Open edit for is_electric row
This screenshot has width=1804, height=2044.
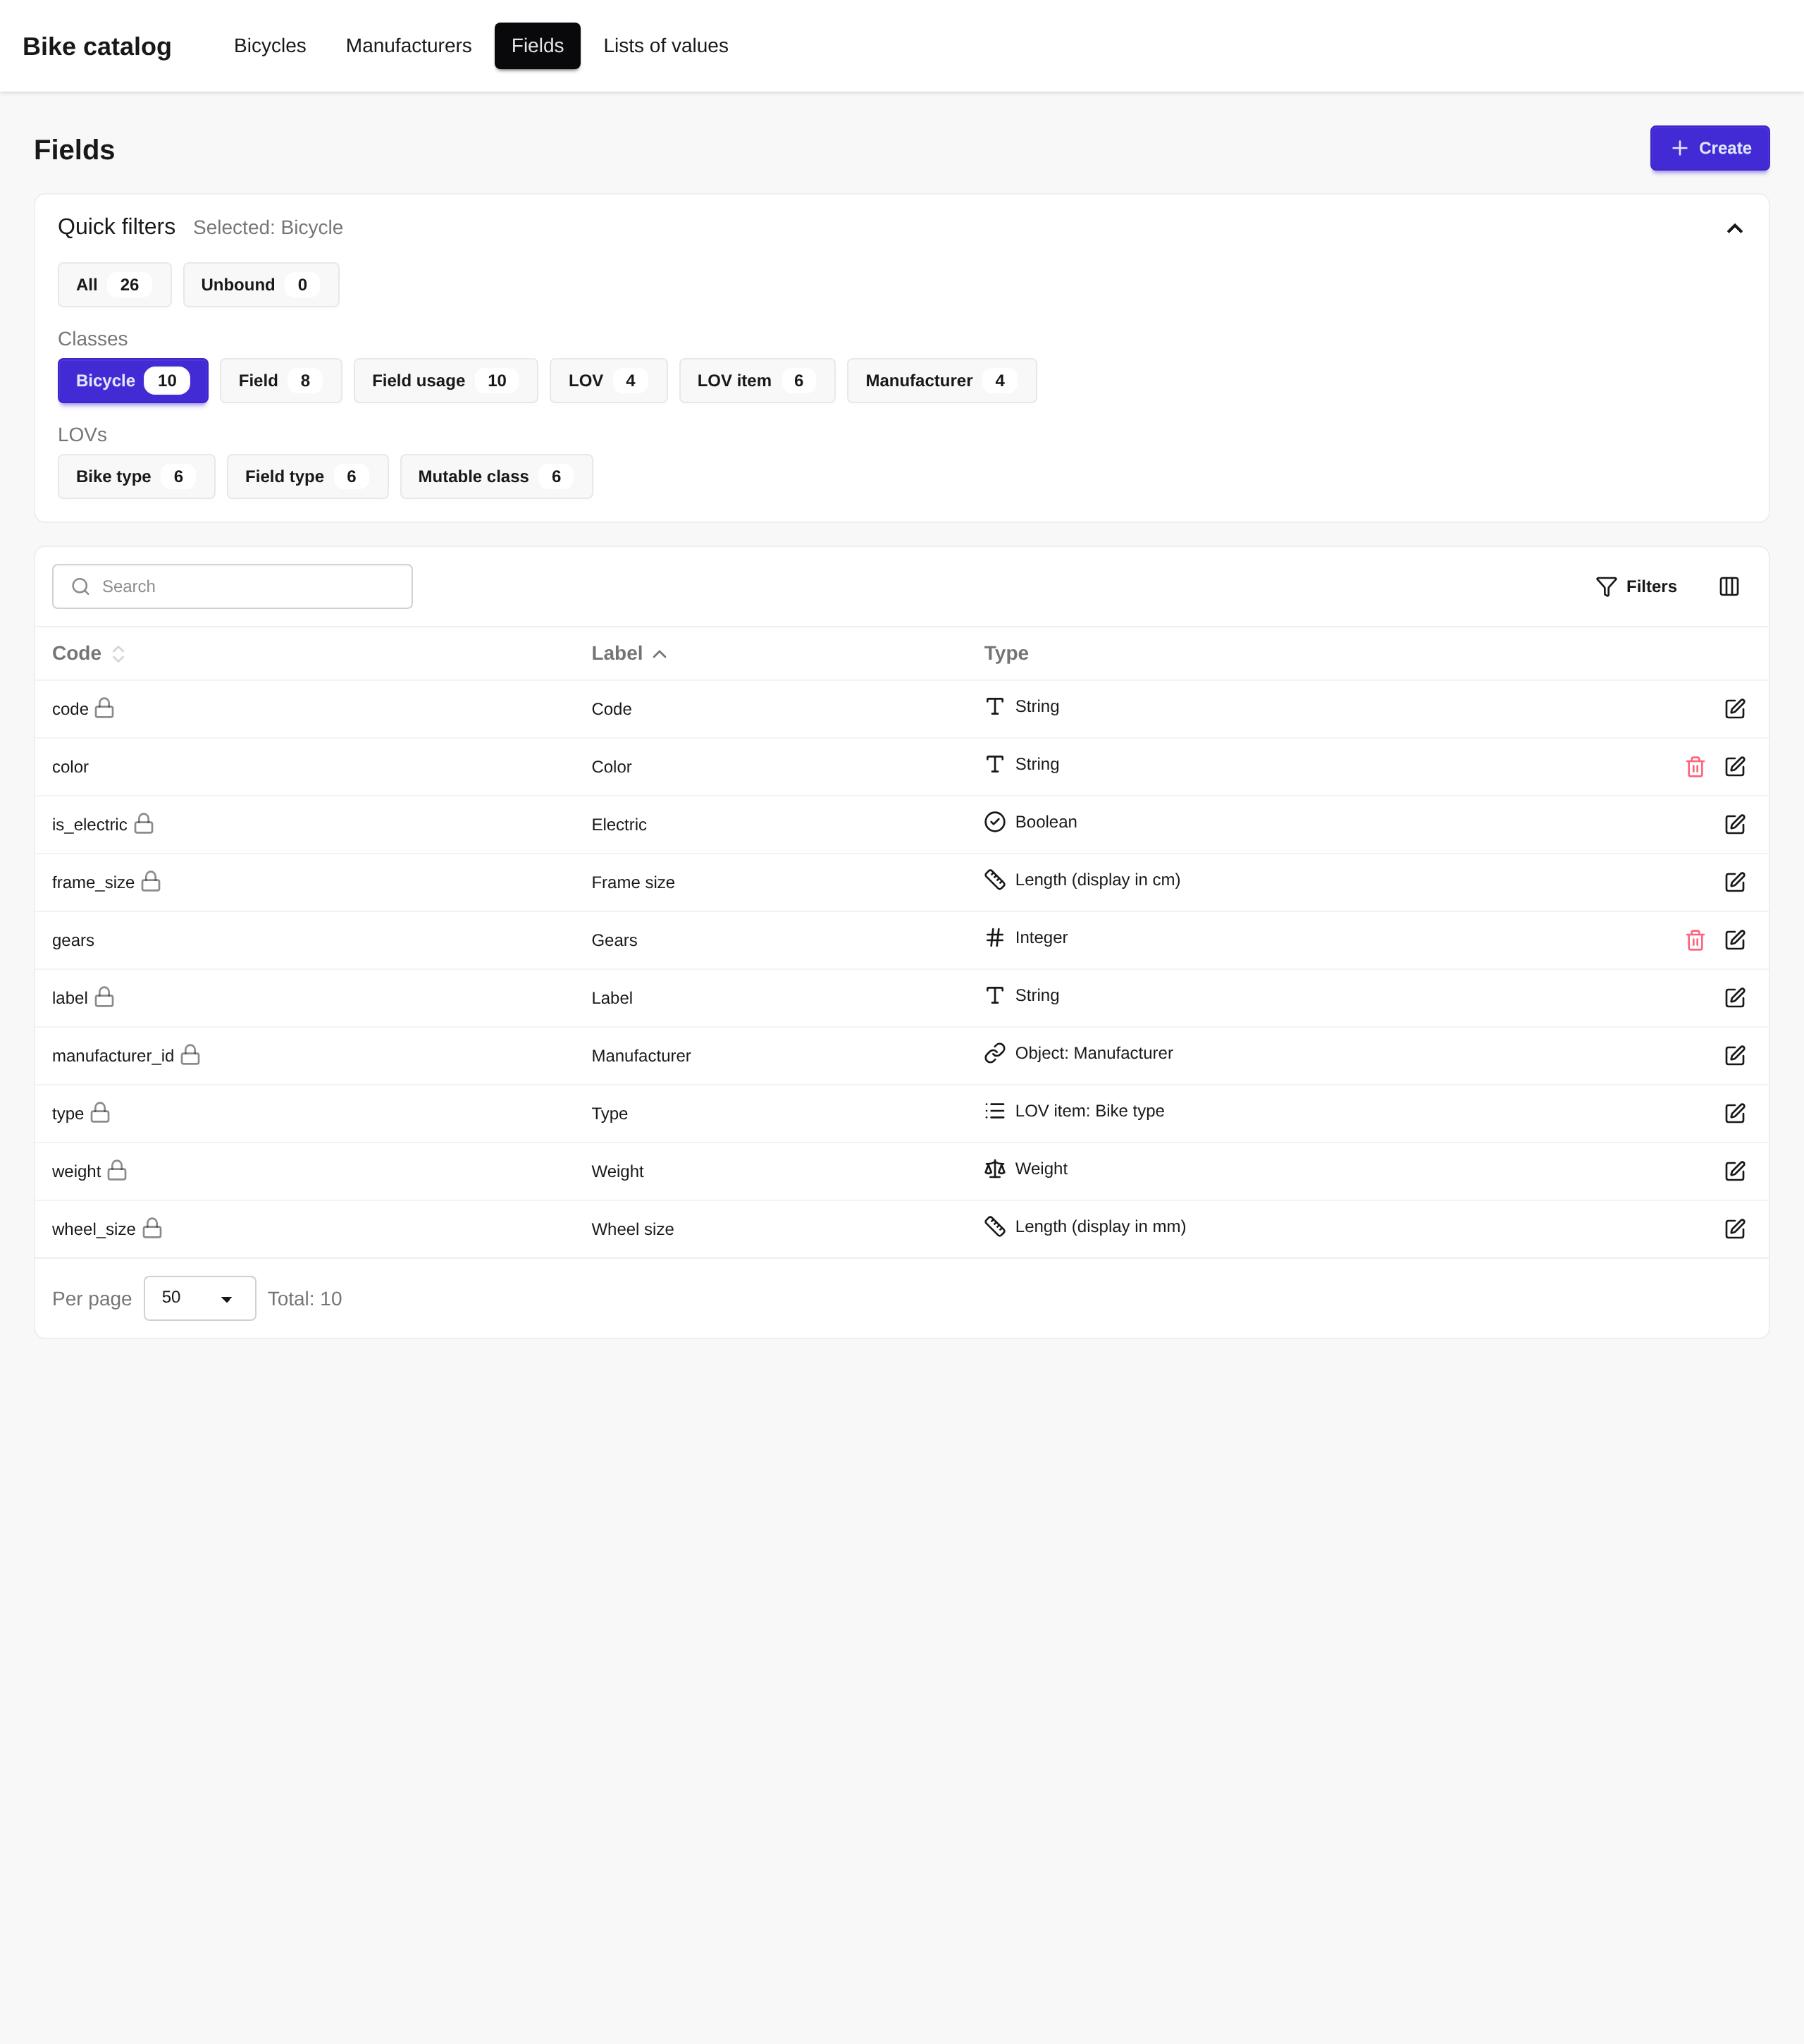1734,824
